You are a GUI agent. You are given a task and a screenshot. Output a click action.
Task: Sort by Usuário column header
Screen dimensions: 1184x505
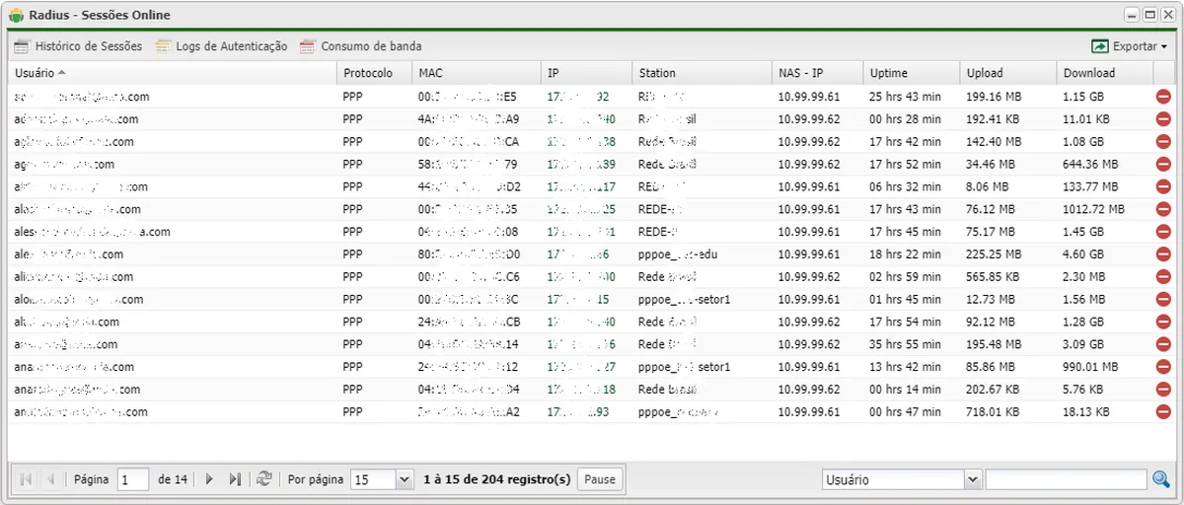pyautogui.click(x=173, y=73)
